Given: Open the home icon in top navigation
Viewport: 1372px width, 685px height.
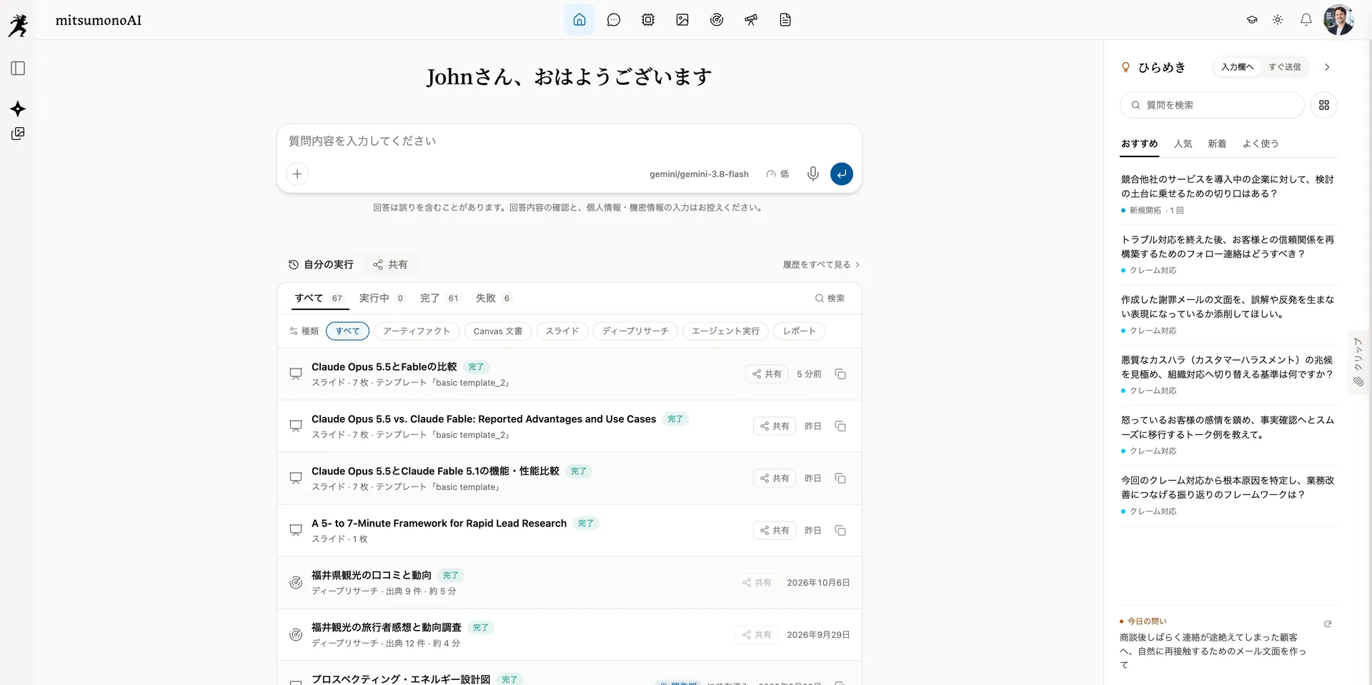Looking at the screenshot, I should coord(580,20).
